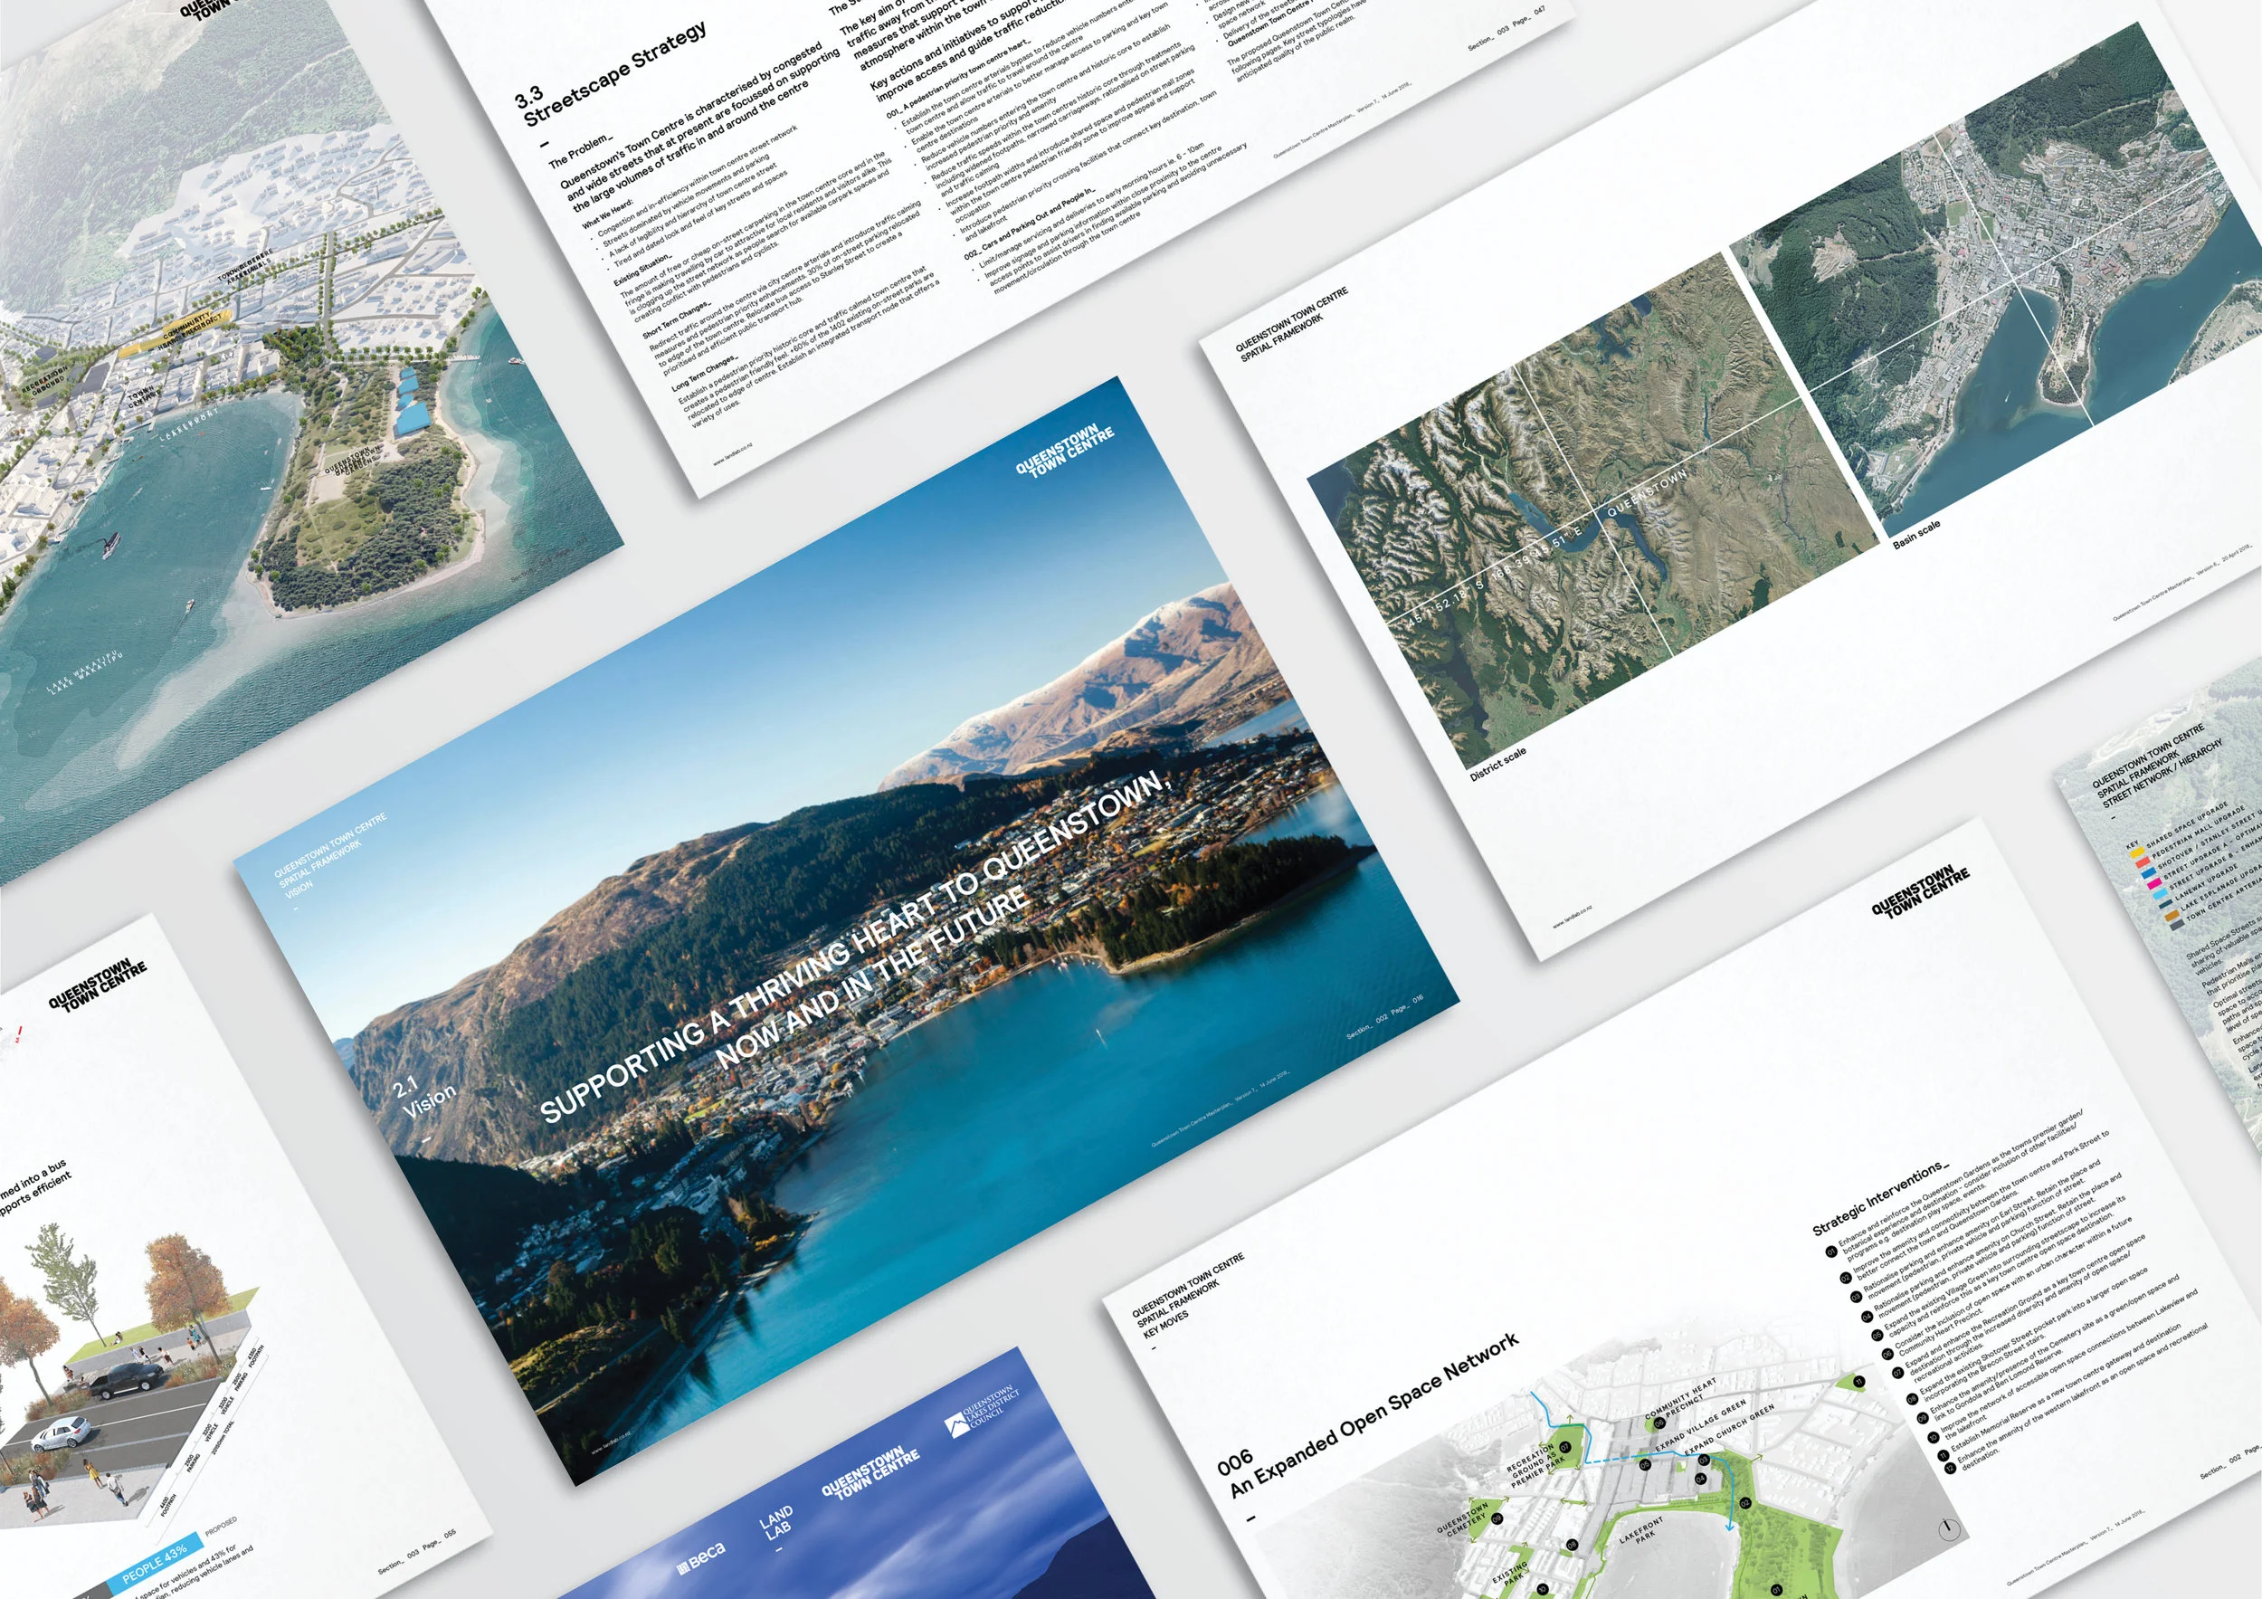Click 'KEY MOVES' page header line

1165,1323
